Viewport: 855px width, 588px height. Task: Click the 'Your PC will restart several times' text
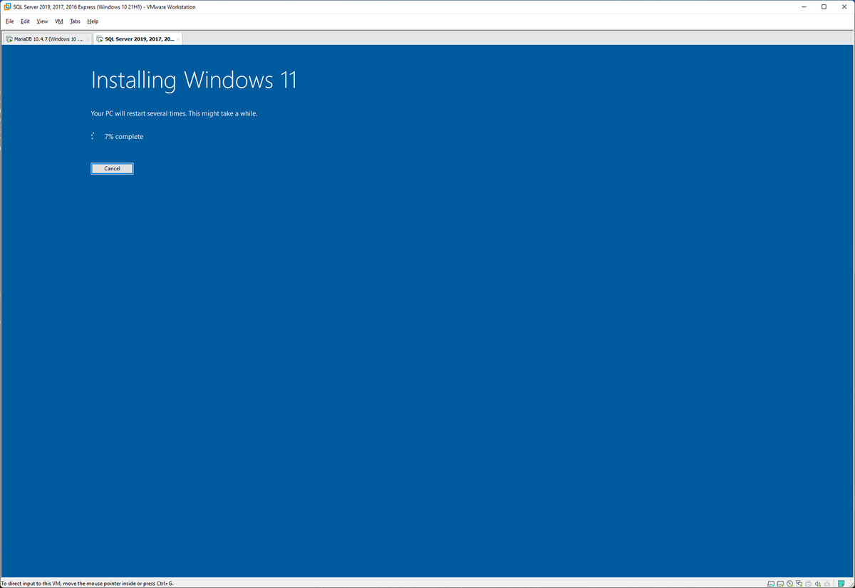(x=174, y=114)
